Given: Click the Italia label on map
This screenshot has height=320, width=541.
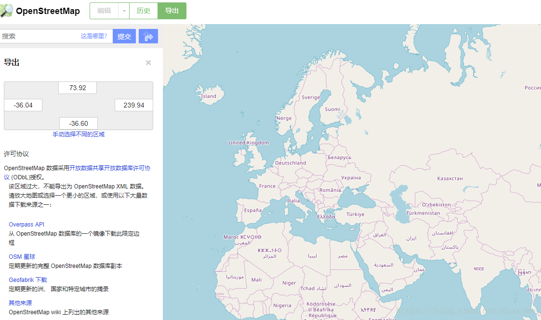Looking at the screenshot, I should coord(293,200).
